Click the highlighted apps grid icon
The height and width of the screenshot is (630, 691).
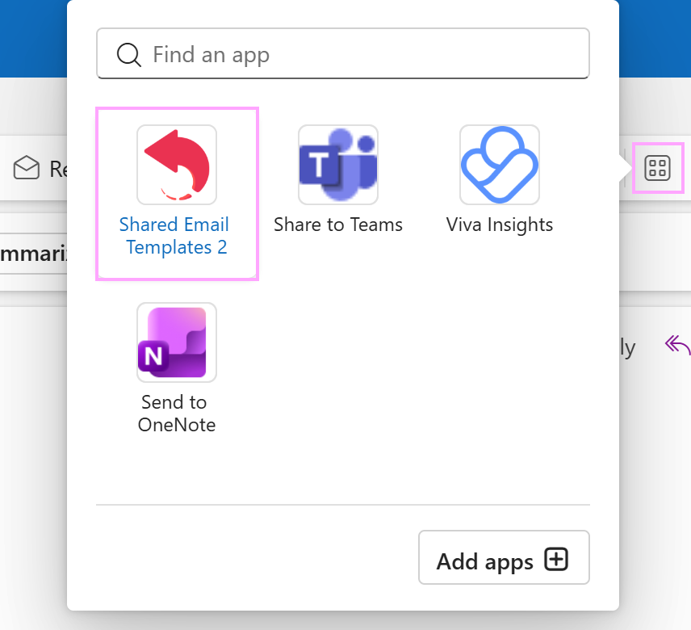click(658, 168)
